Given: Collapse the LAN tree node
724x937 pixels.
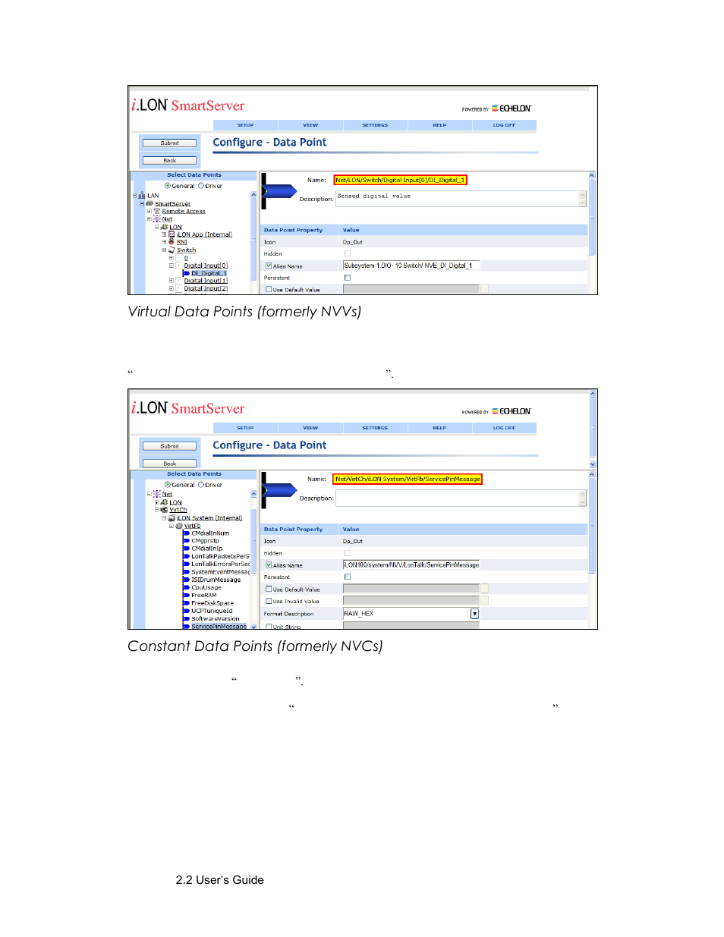Looking at the screenshot, I should [x=135, y=196].
